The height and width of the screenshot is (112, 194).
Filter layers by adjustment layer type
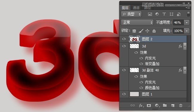click(x=157, y=14)
